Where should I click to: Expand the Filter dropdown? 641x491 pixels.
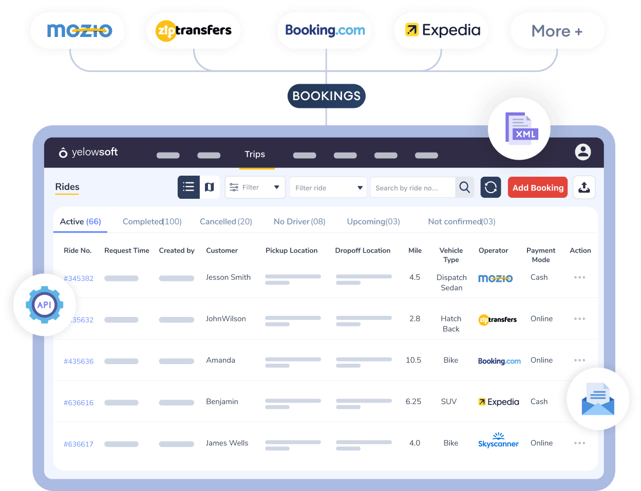pyautogui.click(x=255, y=187)
